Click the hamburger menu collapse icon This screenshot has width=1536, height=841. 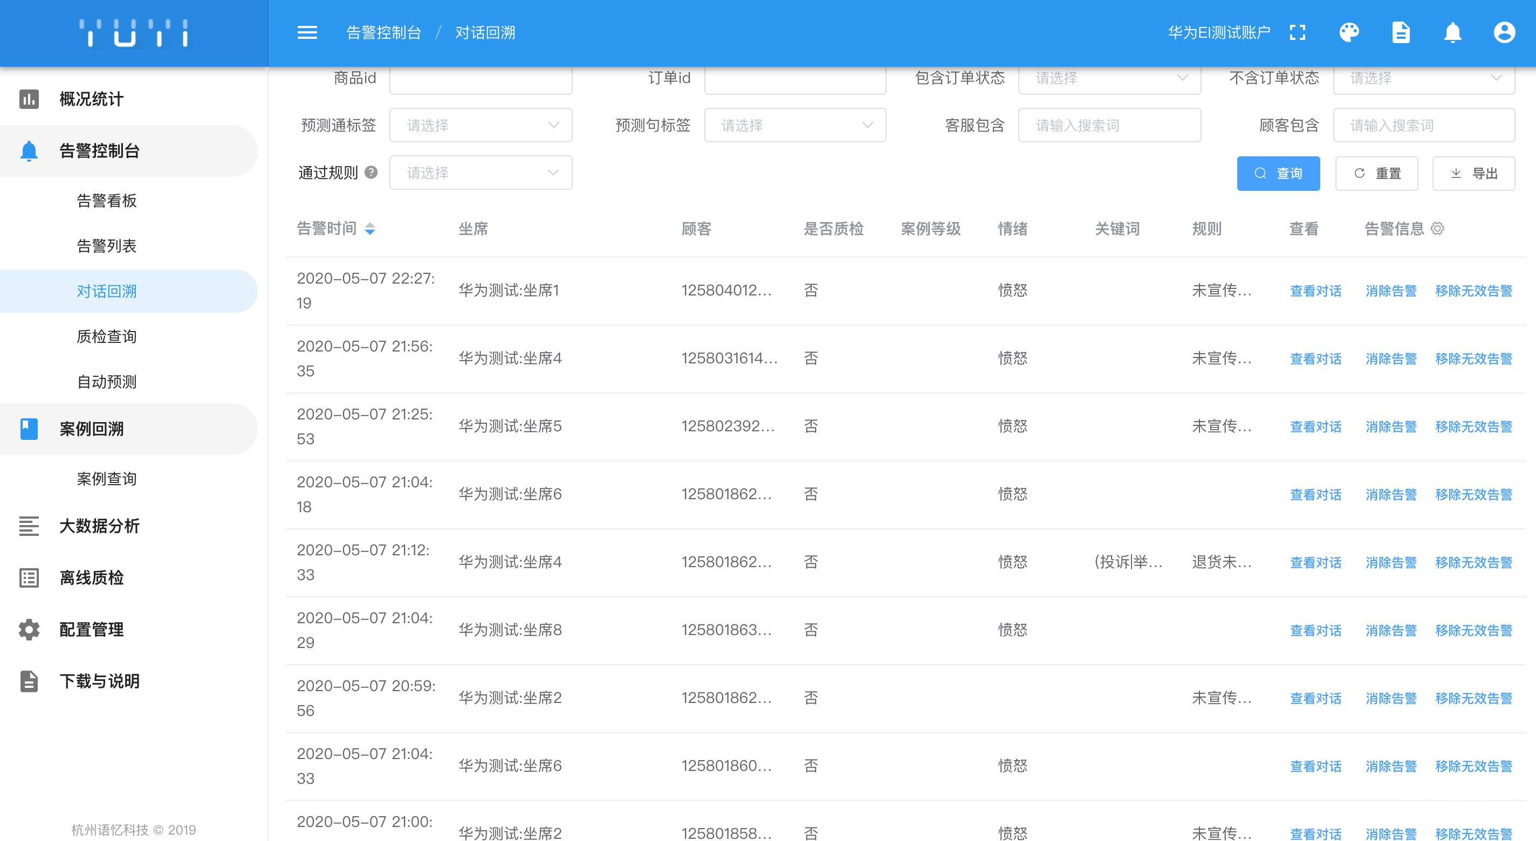(x=307, y=33)
